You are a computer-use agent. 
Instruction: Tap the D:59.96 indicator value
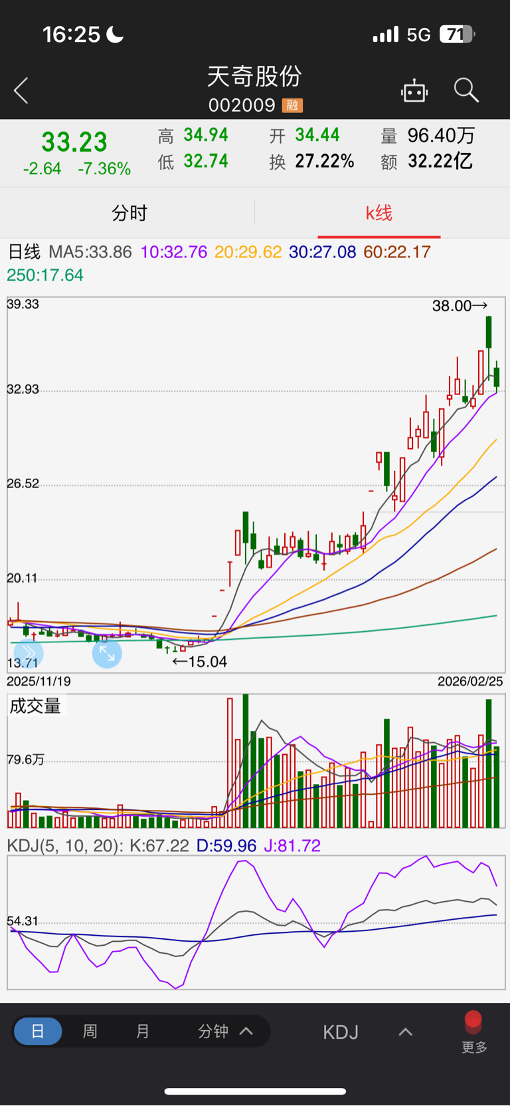(x=226, y=846)
